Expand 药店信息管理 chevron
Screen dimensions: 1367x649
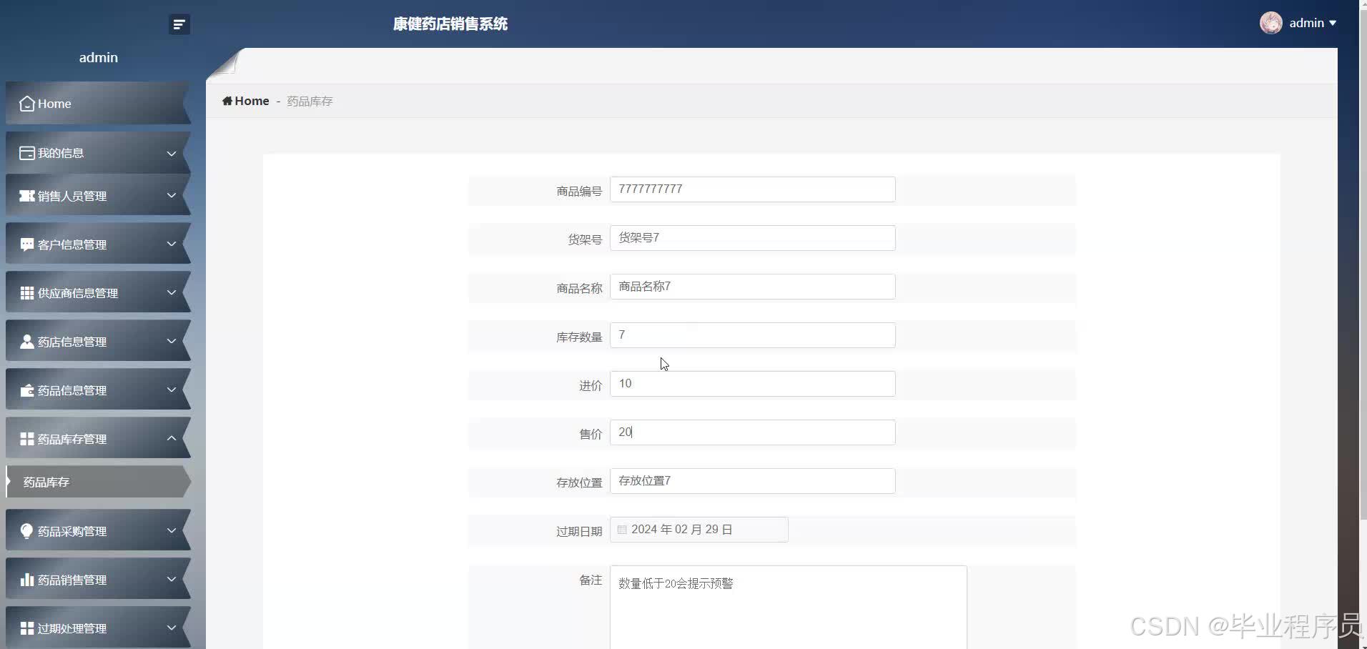coord(172,341)
